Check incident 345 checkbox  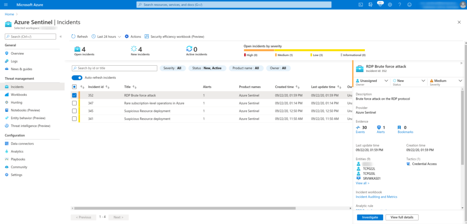[74, 111]
